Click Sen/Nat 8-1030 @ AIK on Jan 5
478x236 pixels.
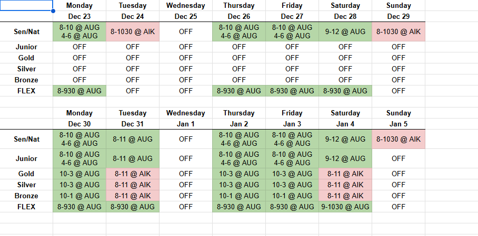coord(399,140)
